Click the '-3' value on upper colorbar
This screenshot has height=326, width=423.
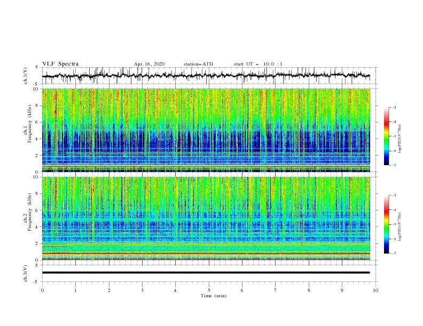(394, 107)
